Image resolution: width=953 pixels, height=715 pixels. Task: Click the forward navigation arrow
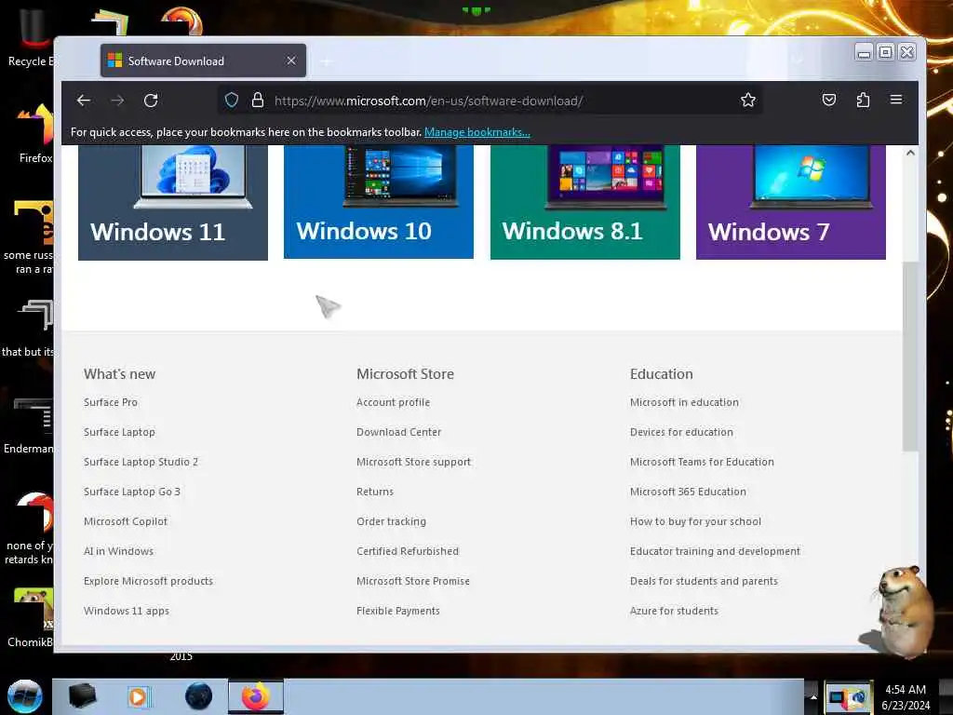click(x=117, y=101)
